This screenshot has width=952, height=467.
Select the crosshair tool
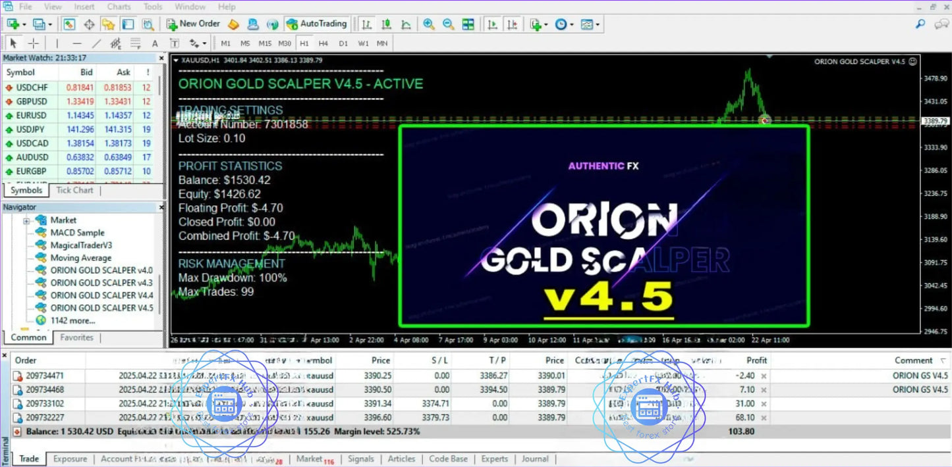[34, 43]
